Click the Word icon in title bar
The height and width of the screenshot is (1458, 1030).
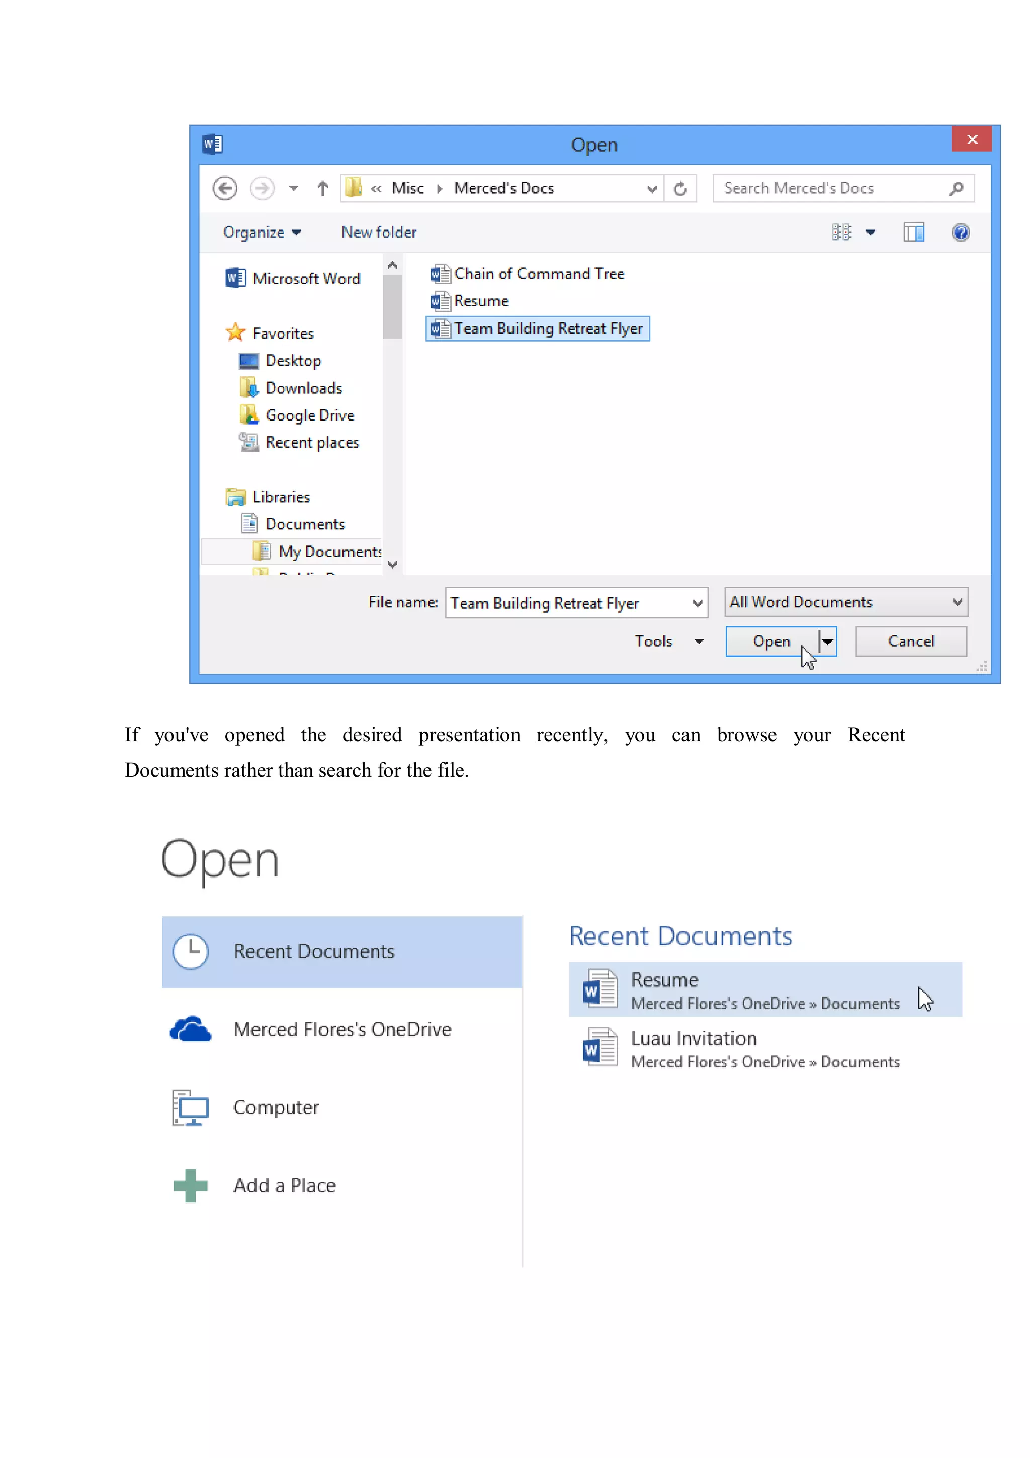(212, 144)
